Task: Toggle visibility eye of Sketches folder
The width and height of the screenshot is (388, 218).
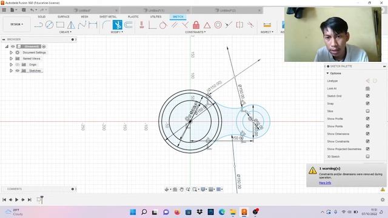Action: [x=18, y=71]
